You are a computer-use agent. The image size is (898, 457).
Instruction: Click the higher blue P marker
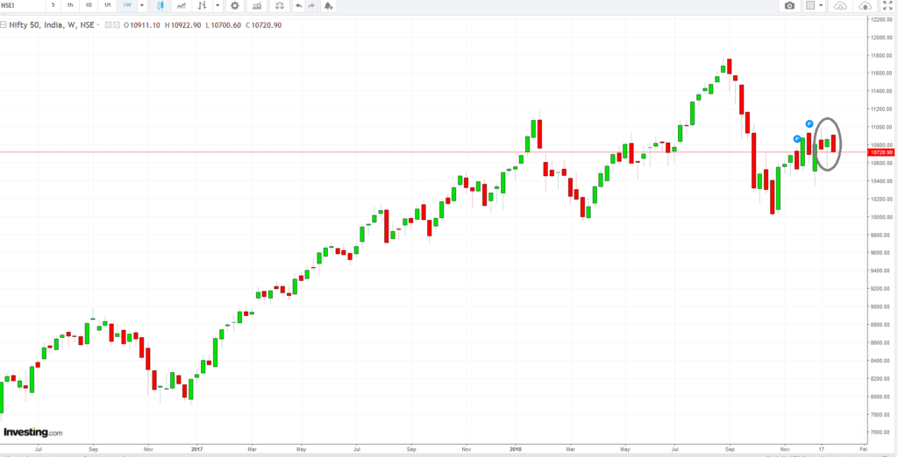click(x=809, y=123)
